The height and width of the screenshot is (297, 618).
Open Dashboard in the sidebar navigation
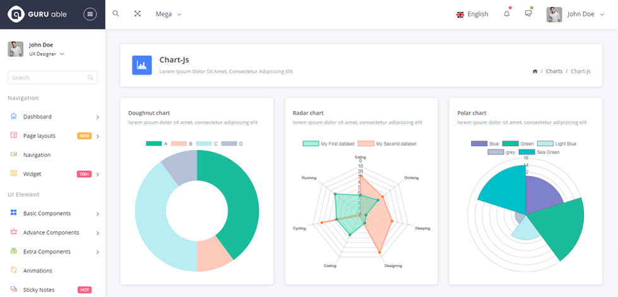pos(53,117)
